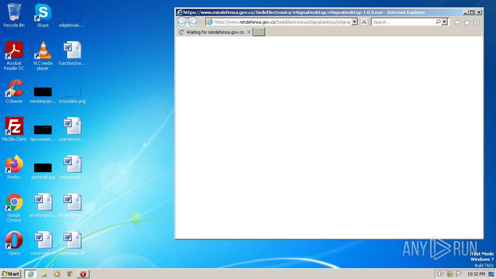The height and width of the screenshot is (279, 496).
Task: Open Windows Explorer from the taskbar
Action: (44, 274)
